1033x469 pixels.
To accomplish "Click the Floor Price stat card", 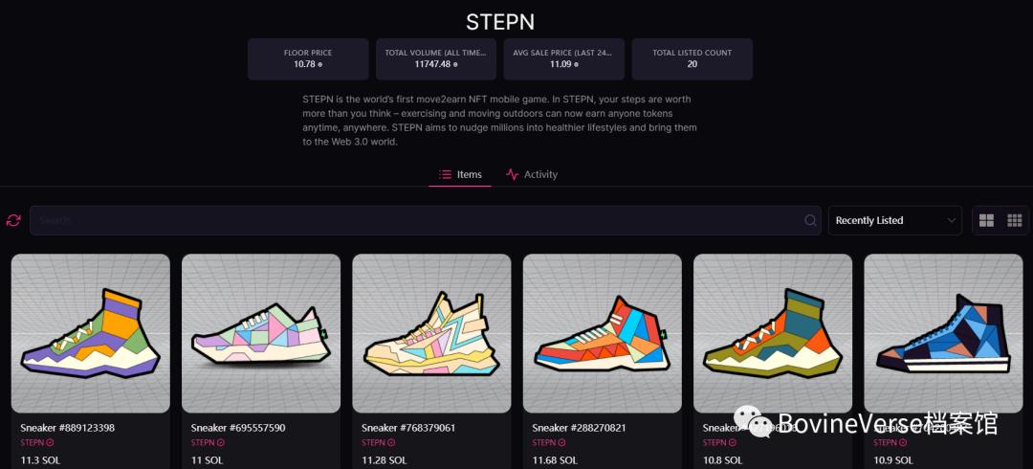I will point(308,58).
